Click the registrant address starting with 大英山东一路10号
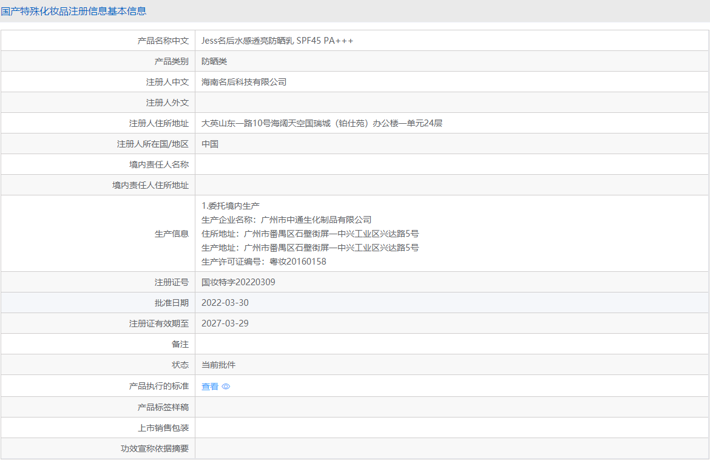Image resolution: width=710 pixels, height=460 pixels. [x=322, y=123]
